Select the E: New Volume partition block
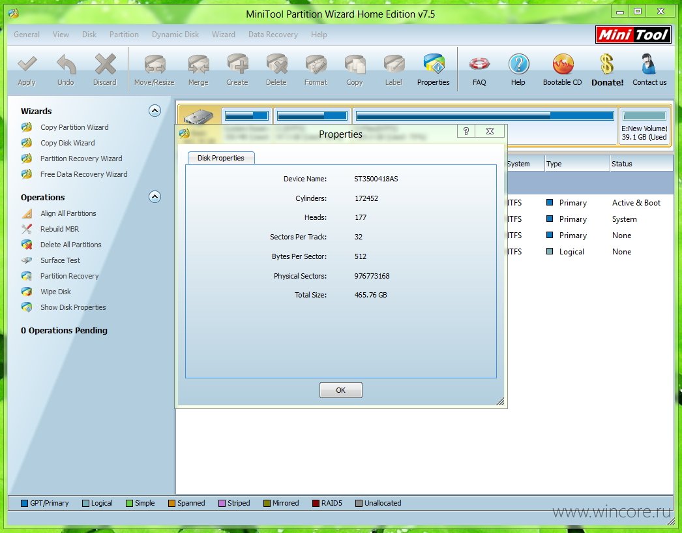The height and width of the screenshot is (533, 682). [644, 125]
